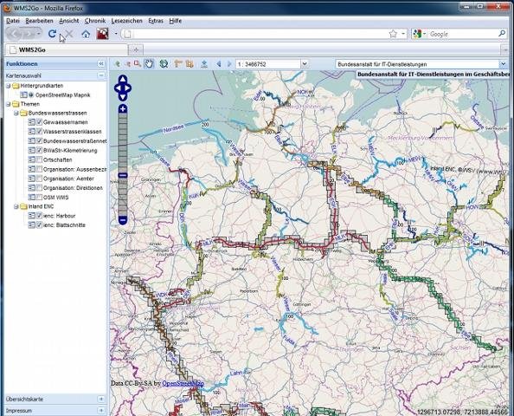Viewport: 514px width, 416px height.
Task: Select the measure distance ruler tool
Action: tap(178, 63)
